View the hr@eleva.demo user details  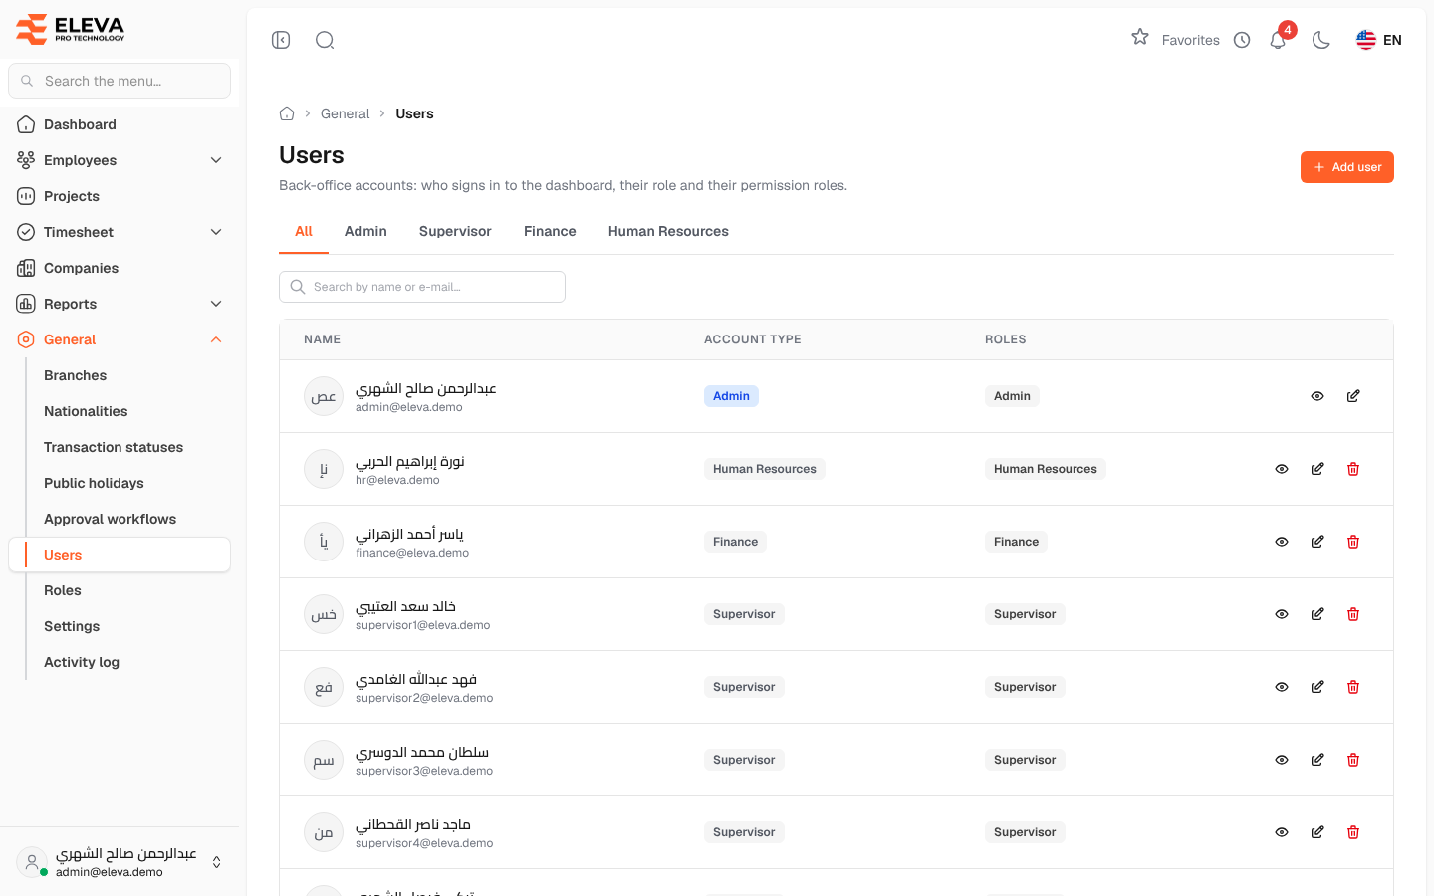point(1282,469)
